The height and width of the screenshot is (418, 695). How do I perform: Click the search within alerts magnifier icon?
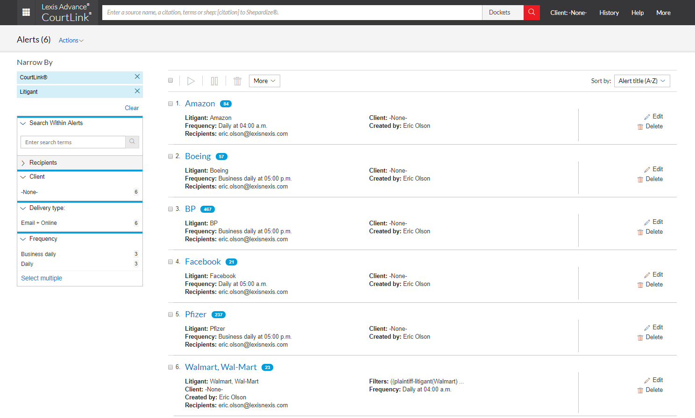click(x=132, y=142)
